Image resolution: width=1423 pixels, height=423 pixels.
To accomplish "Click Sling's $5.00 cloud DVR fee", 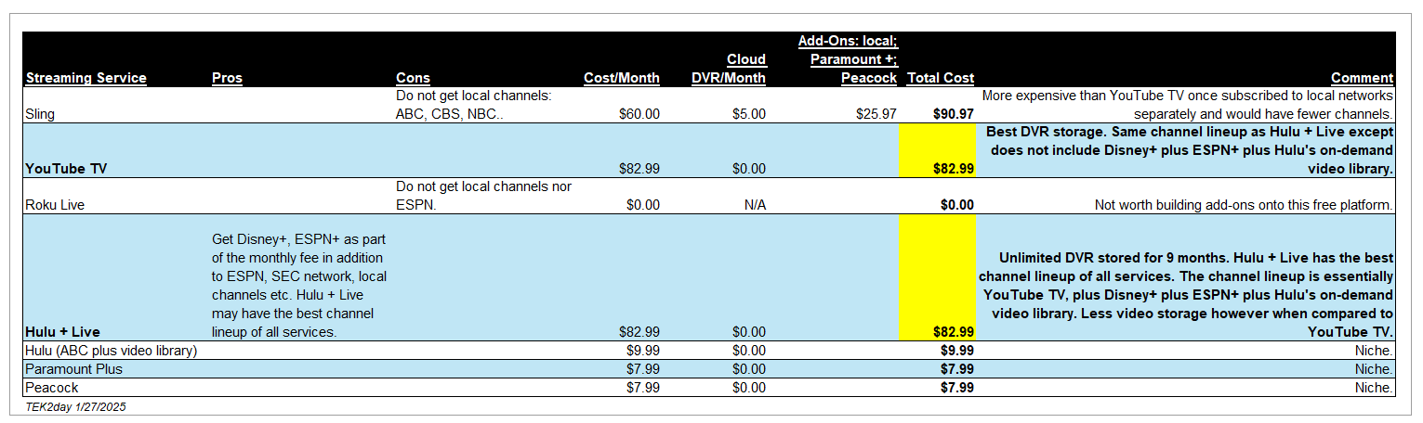I will 747,114.
